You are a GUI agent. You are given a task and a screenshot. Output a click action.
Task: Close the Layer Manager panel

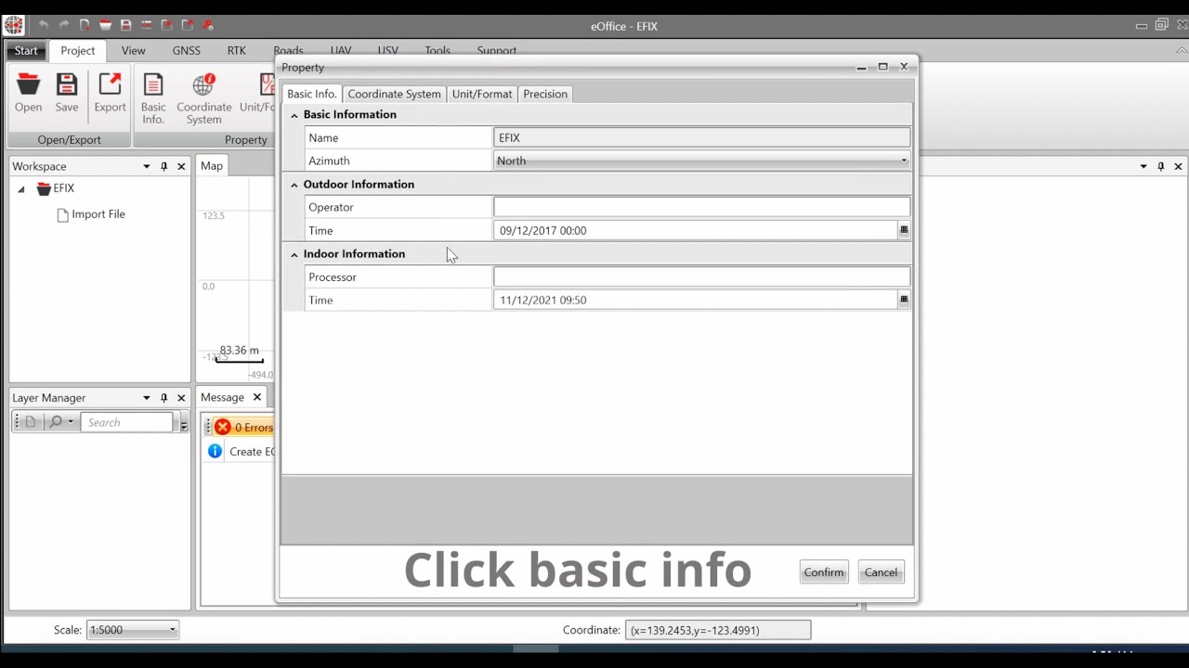(x=181, y=398)
